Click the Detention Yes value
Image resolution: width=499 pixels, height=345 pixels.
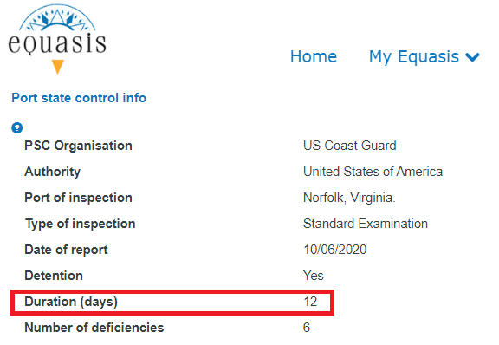(x=314, y=276)
